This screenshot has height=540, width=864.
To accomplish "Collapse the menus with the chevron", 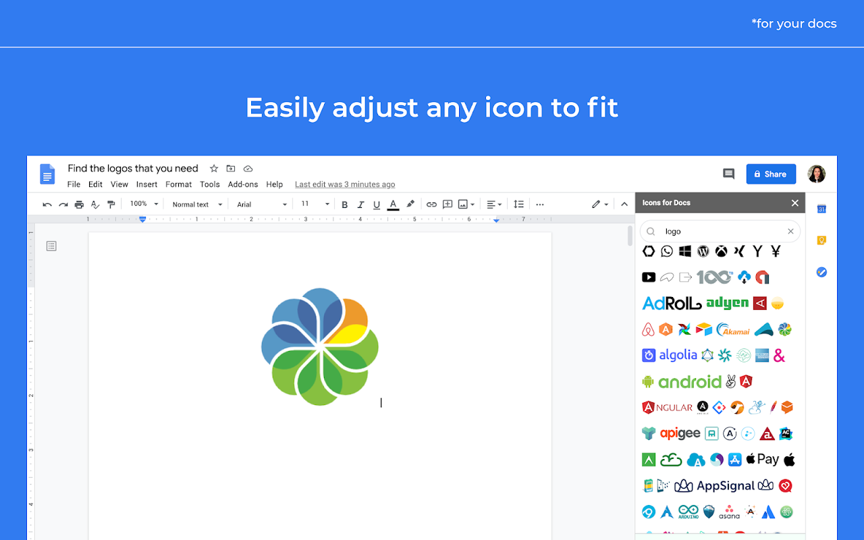I will click(x=624, y=205).
